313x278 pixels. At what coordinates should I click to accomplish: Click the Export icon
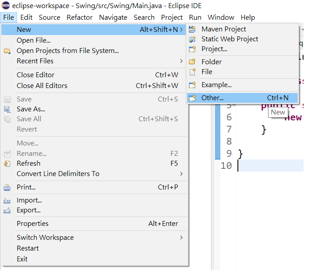pyautogui.click(x=7, y=211)
